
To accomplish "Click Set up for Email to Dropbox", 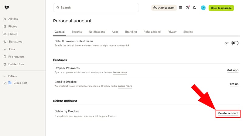I will [234, 84].
